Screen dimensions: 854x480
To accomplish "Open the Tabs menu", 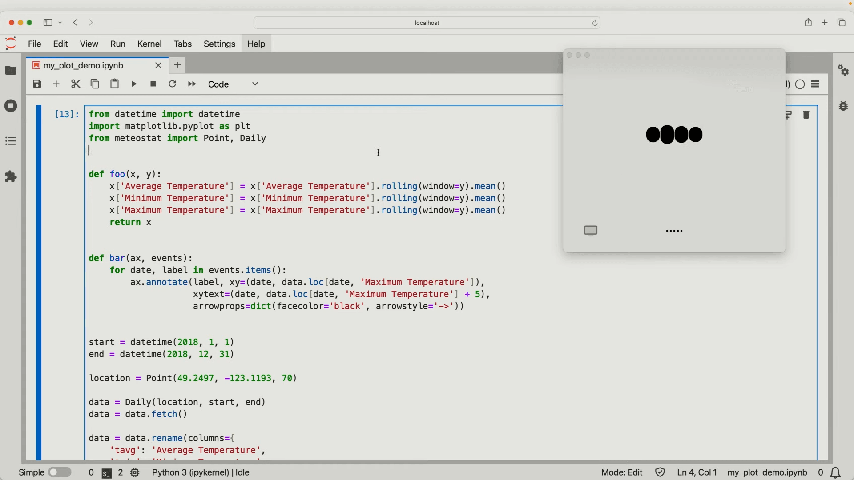I will [x=183, y=44].
